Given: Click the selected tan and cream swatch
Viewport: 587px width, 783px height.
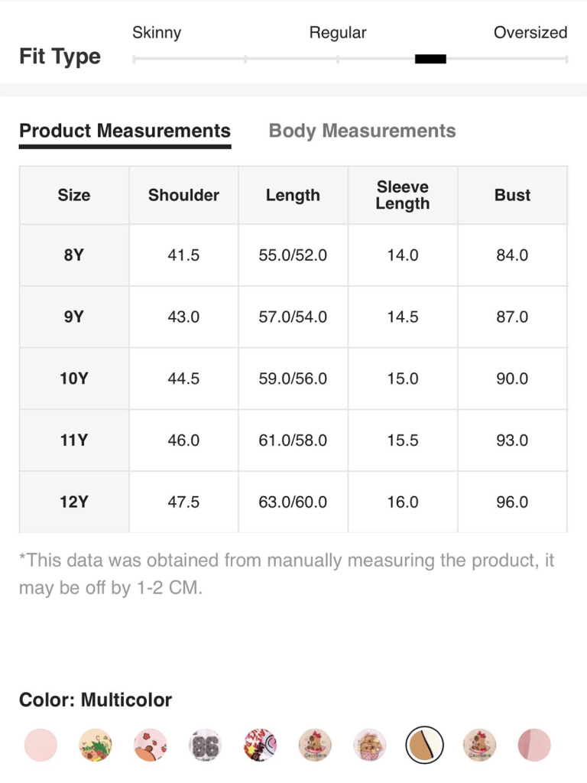Looking at the screenshot, I should tap(424, 745).
